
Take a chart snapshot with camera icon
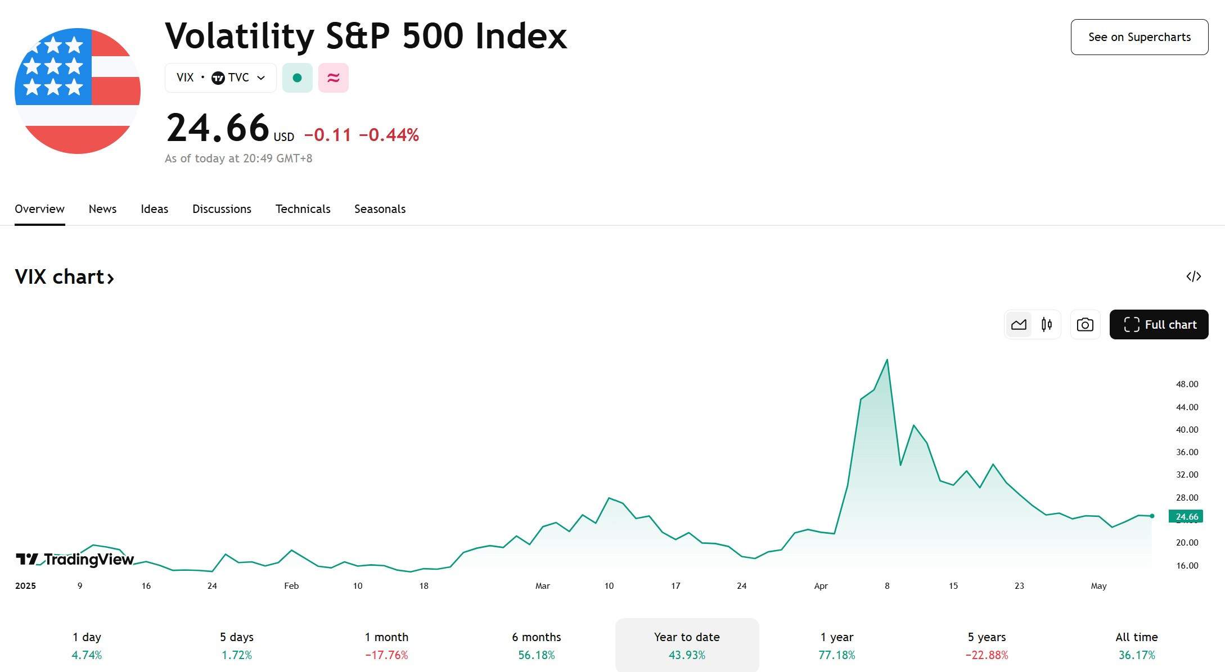(x=1085, y=325)
